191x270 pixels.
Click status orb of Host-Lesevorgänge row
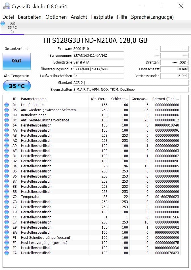click(7, 242)
